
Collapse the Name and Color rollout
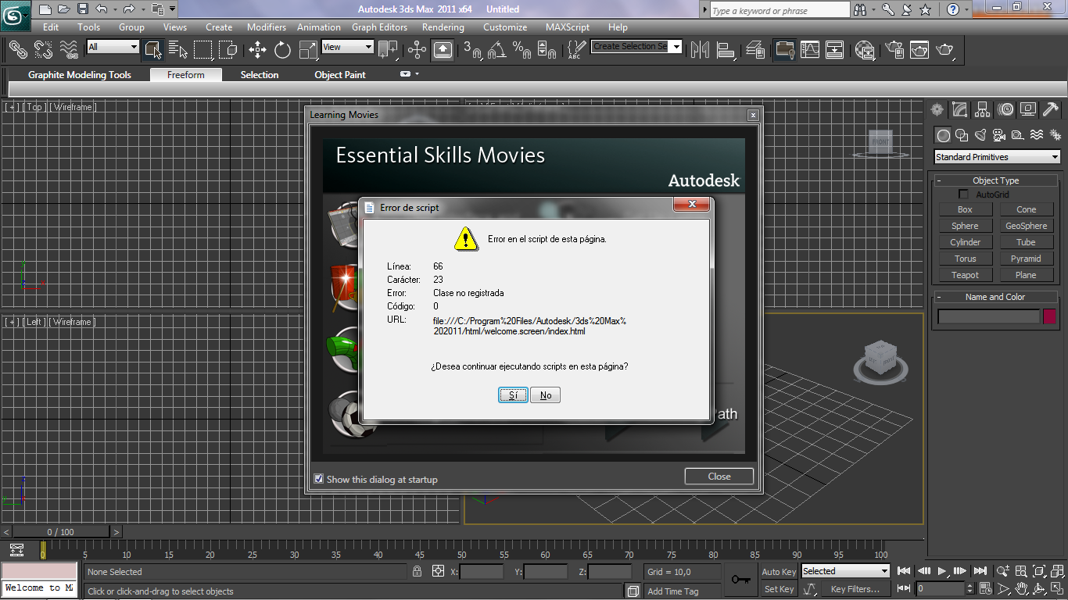[995, 297]
